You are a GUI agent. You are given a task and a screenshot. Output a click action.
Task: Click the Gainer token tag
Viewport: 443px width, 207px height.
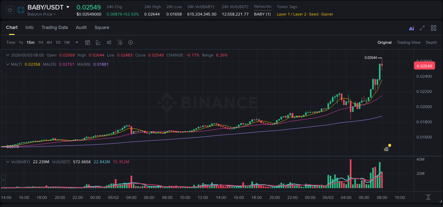327,14
